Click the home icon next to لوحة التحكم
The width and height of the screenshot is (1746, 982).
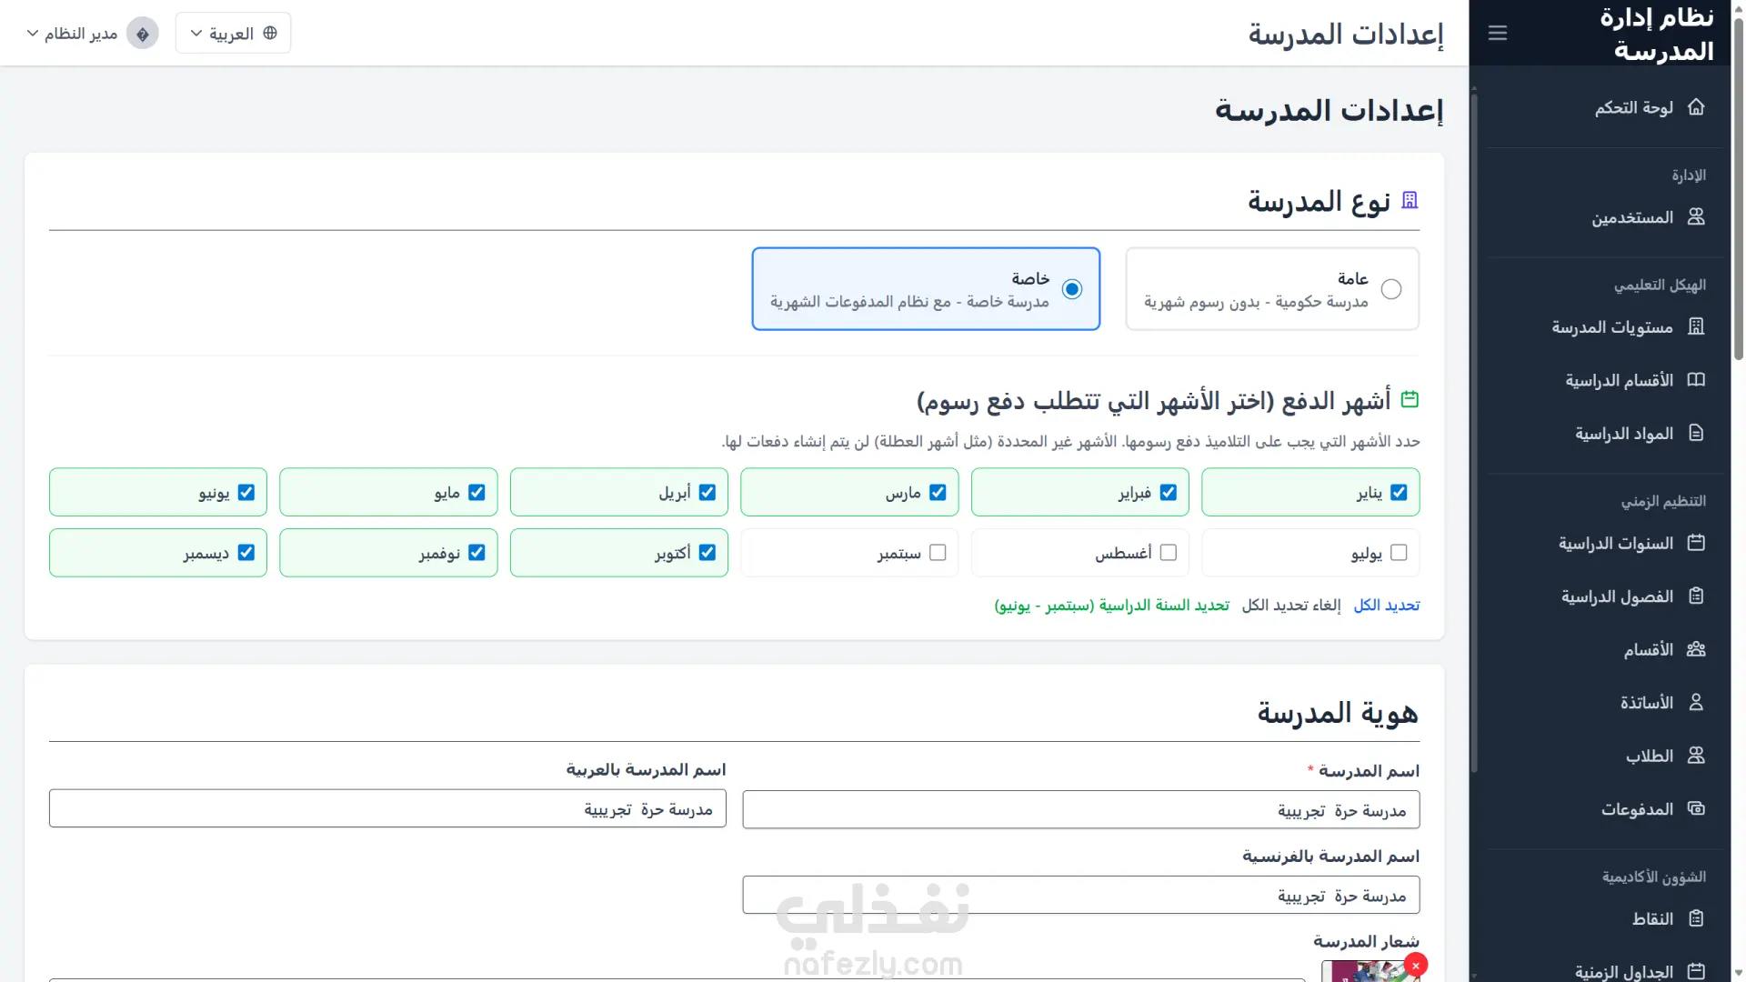[x=1696, y=107]
